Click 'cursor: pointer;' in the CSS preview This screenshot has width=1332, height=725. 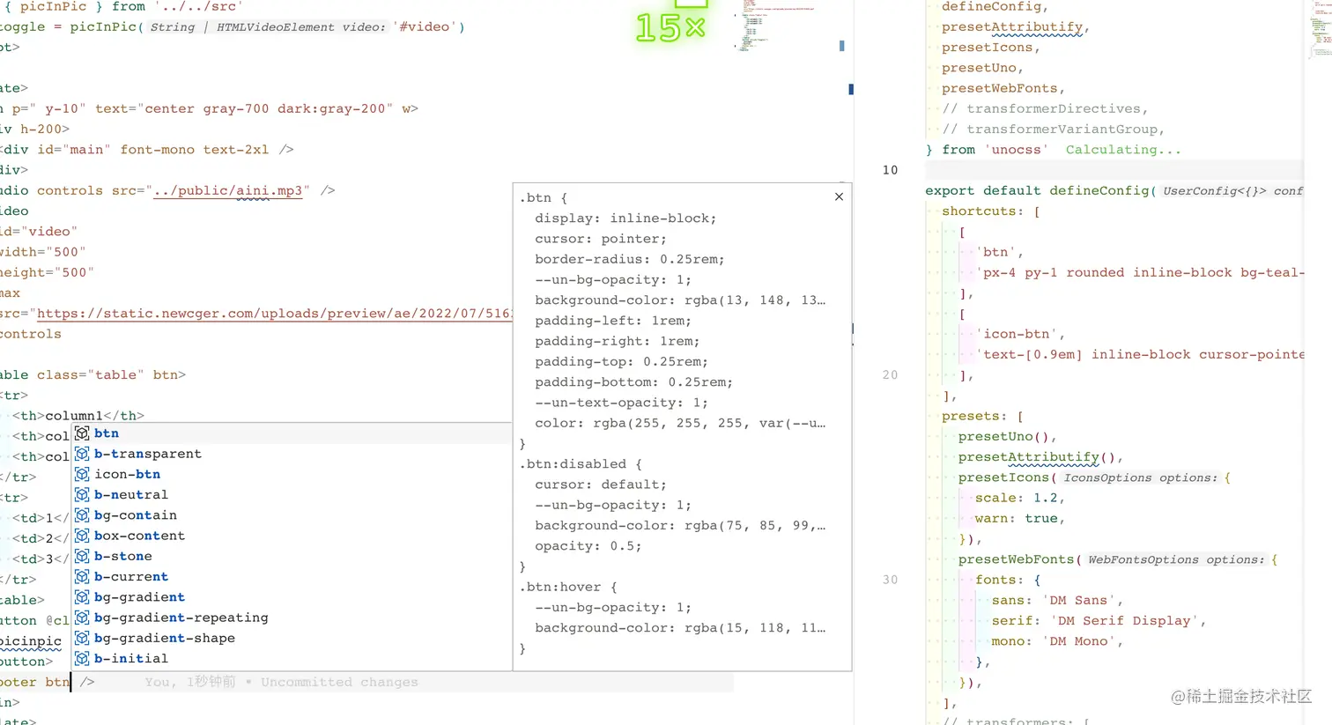[601, 239]
